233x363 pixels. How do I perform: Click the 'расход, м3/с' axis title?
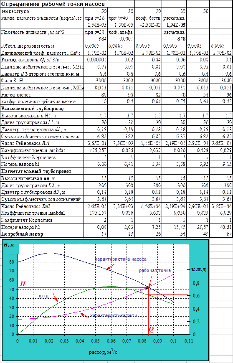(103, 353)
